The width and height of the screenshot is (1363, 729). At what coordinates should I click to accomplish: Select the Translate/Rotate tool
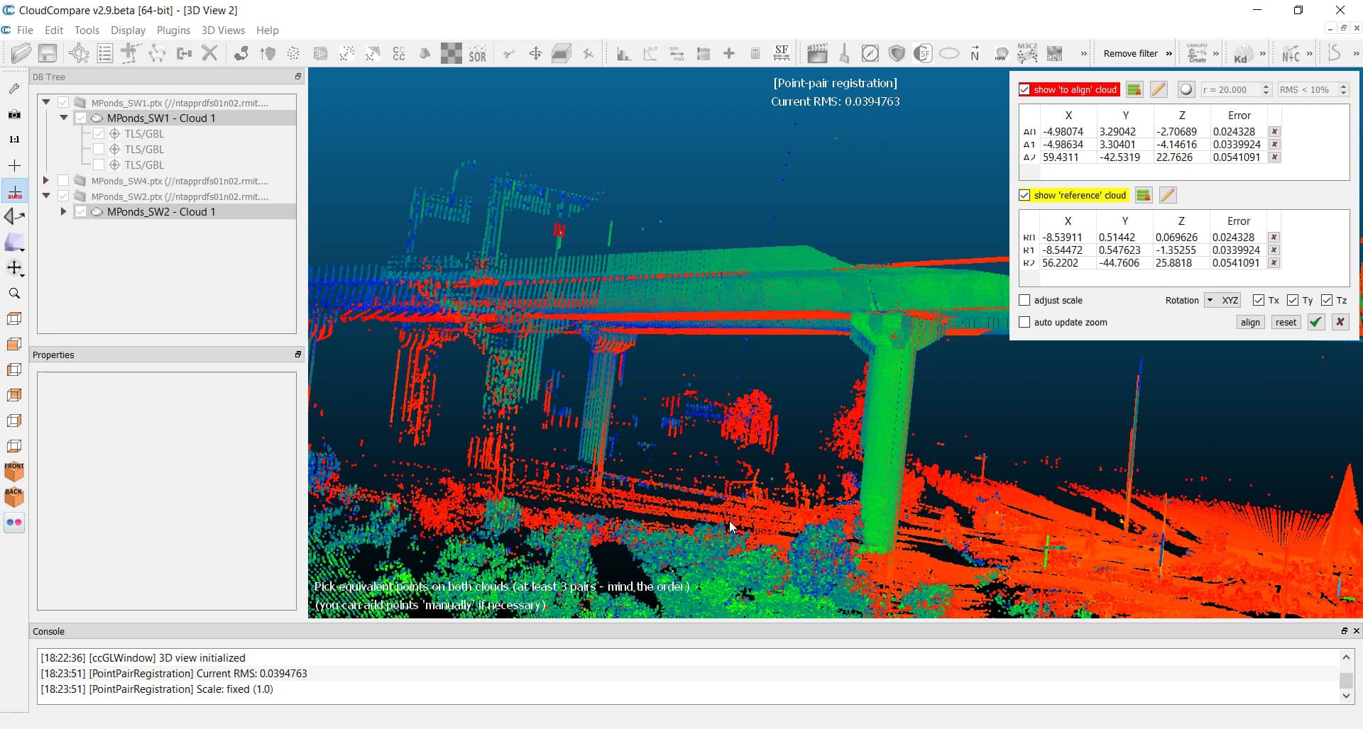(535, 53)
